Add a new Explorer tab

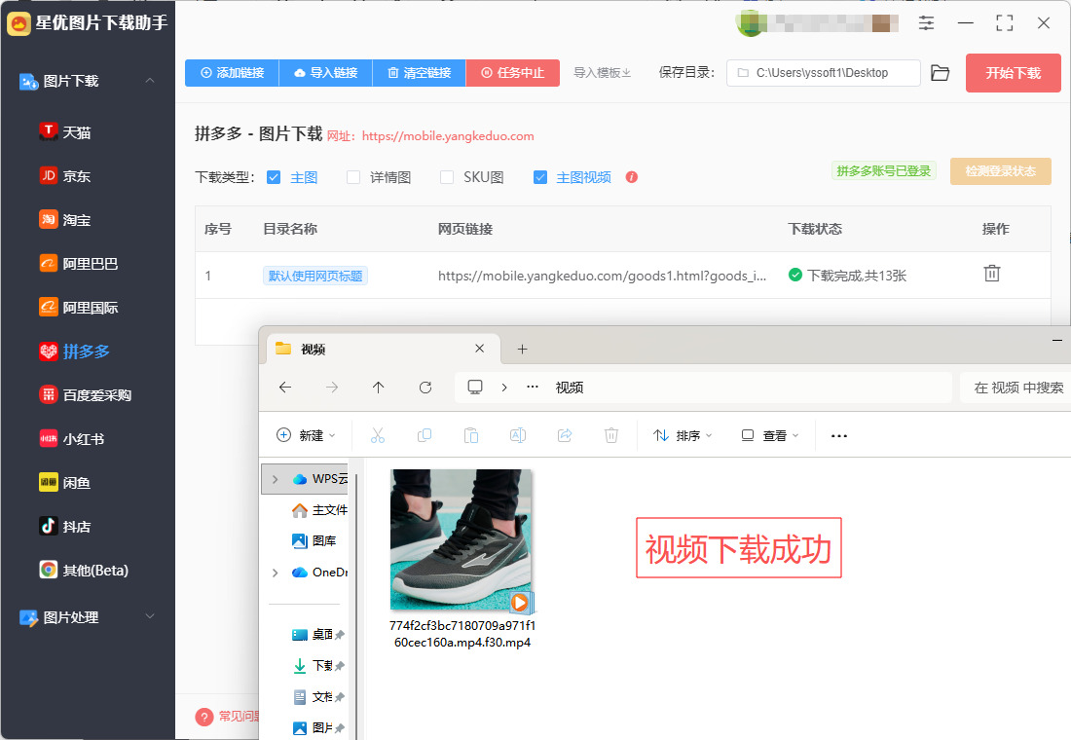[522, 350]
